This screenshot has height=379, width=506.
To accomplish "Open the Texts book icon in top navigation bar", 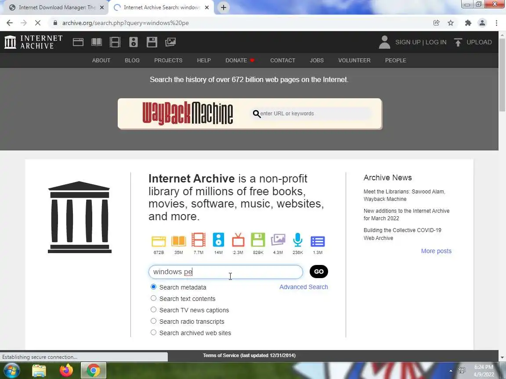I will pos(97,42).
